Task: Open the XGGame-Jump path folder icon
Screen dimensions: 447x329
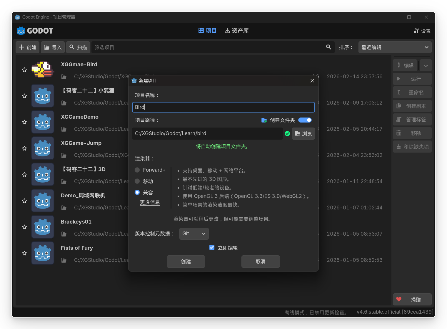Action: [x=64, y=156]
